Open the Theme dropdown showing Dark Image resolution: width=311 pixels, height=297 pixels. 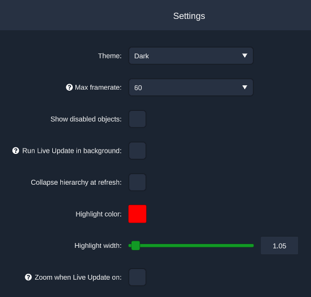[191, 56]
